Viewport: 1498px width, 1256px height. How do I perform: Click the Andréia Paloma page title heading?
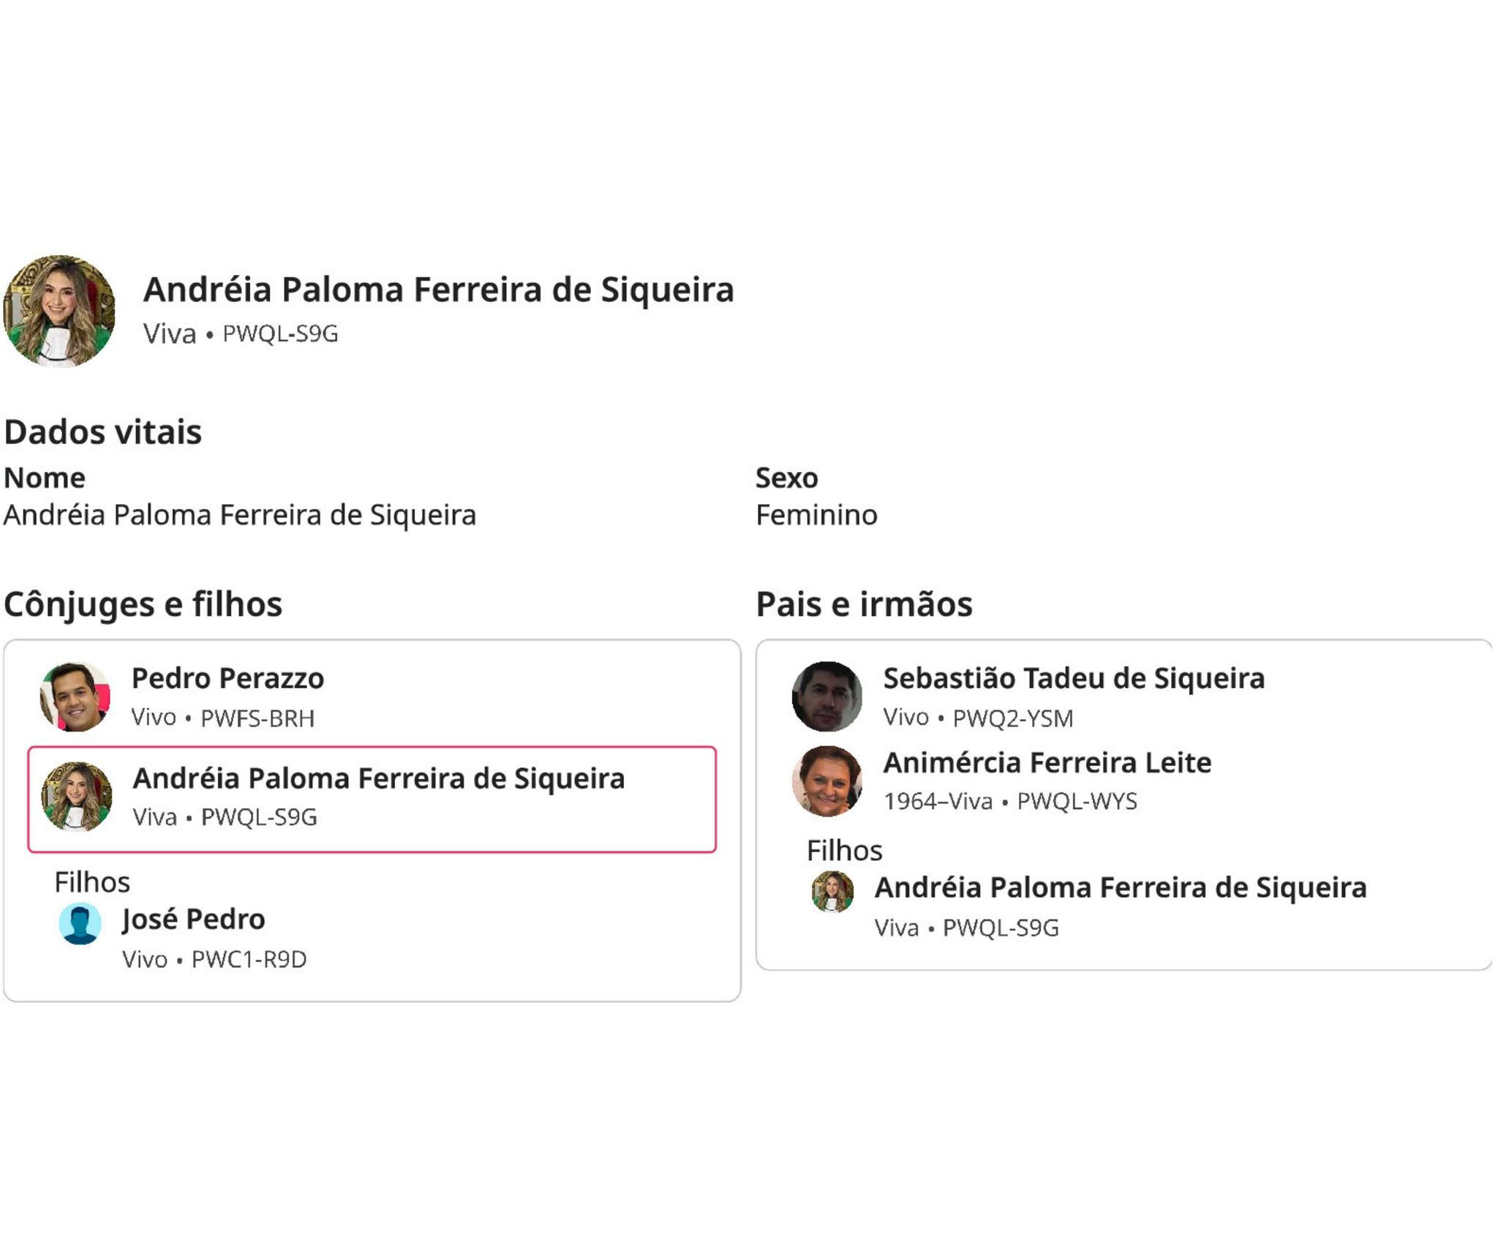pyautogui.click(x=438, y=289)
